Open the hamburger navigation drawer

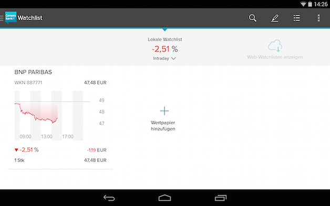(x=2, y=18)
